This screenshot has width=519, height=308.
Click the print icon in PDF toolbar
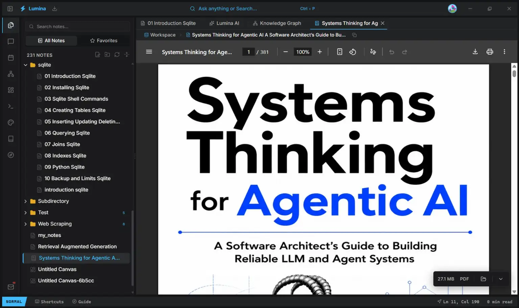490,52
